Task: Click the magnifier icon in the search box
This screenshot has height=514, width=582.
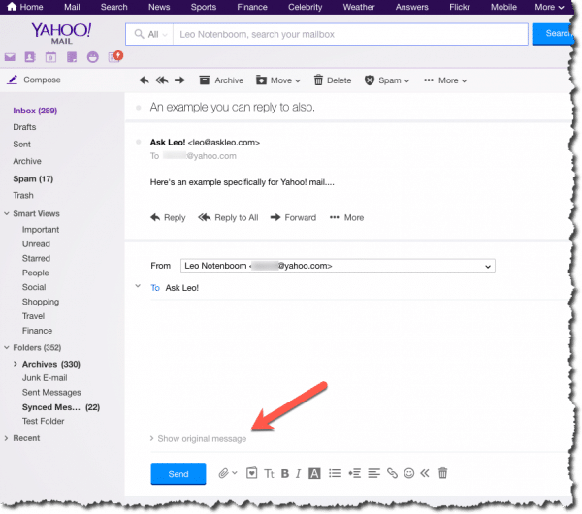Action: click(139, 34)
